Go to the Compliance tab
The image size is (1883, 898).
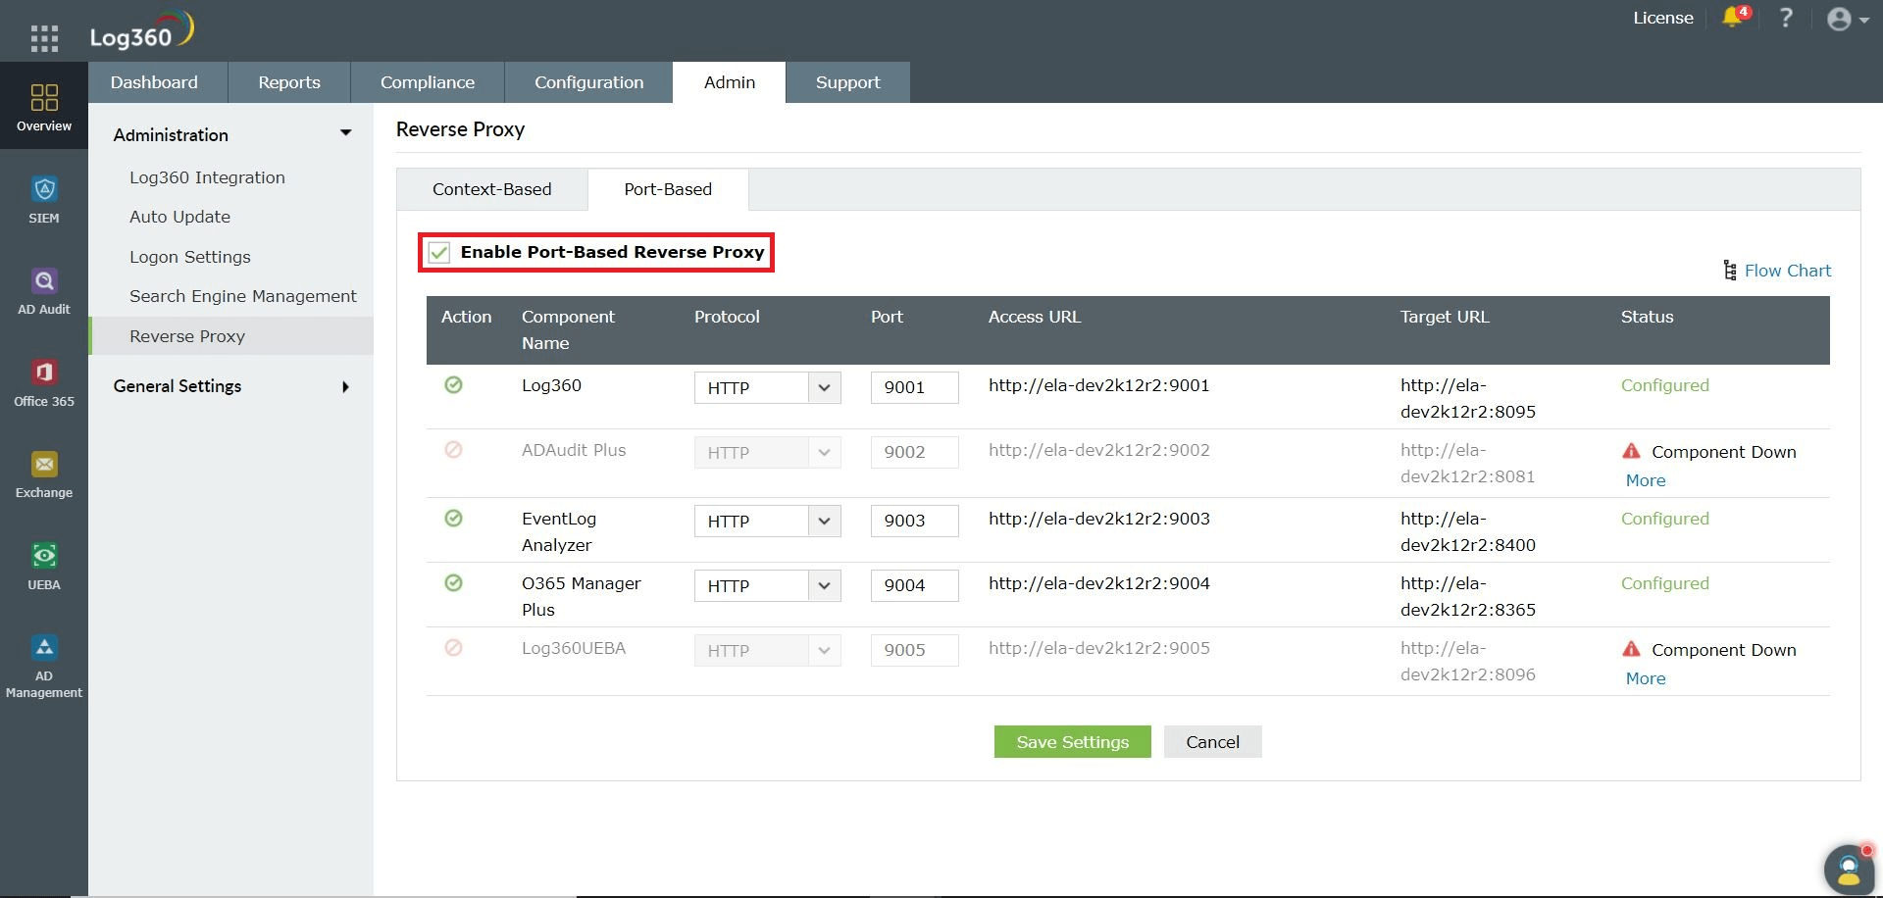point(428,82)
